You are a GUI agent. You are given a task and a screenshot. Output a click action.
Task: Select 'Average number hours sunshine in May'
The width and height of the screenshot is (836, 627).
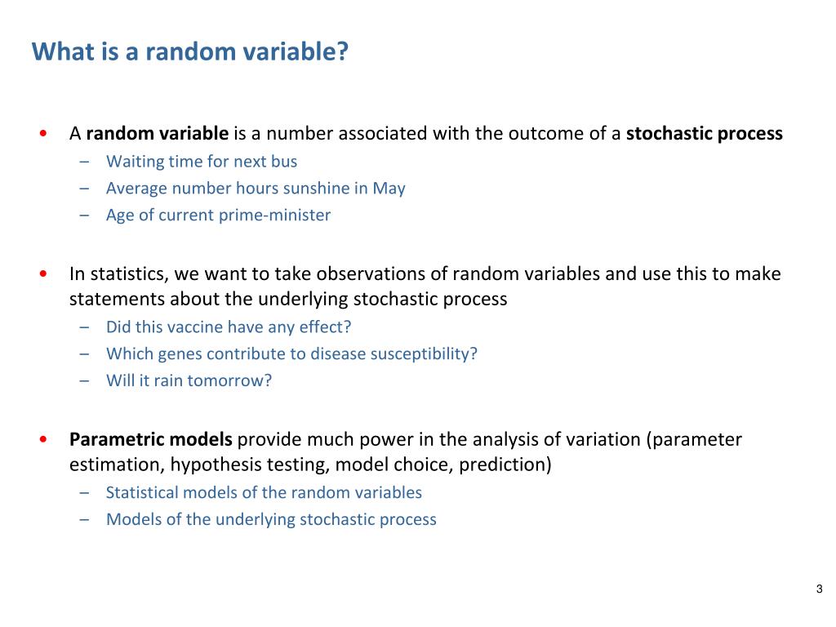pos(256,189)
